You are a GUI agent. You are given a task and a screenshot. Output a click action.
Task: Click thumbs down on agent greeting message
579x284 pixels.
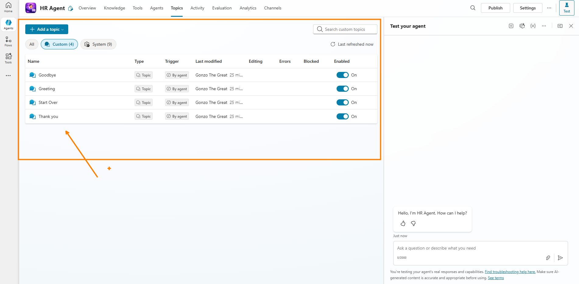413,223
